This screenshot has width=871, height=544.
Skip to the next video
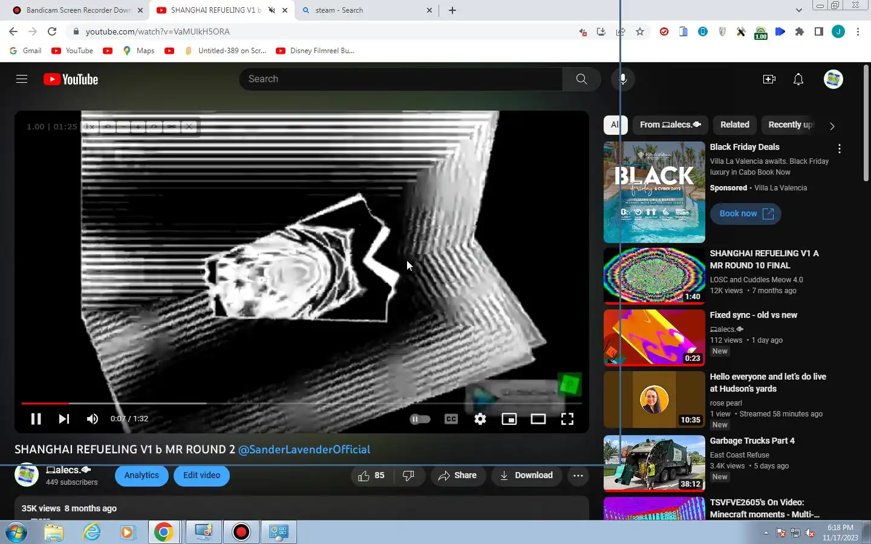(x=64, y=419)
